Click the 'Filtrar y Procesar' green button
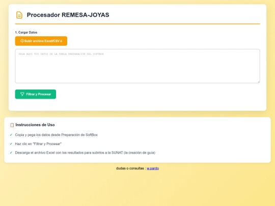Viewport: 275px width, 206px height. (x=36, y=94)
